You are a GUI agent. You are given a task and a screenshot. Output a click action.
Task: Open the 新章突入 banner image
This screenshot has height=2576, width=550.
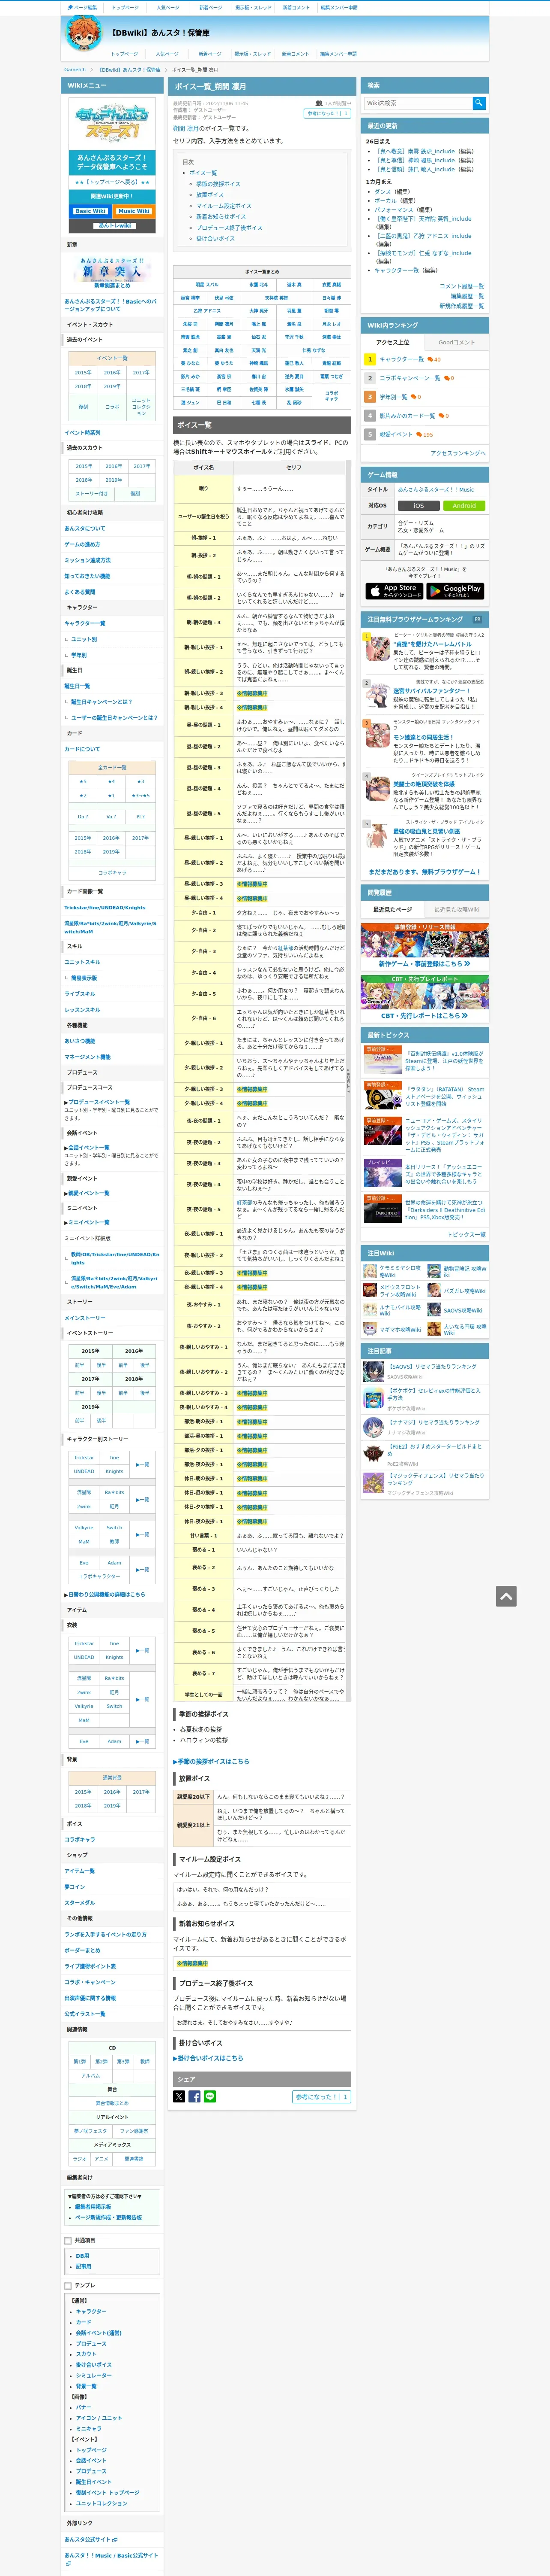(112, 270)
